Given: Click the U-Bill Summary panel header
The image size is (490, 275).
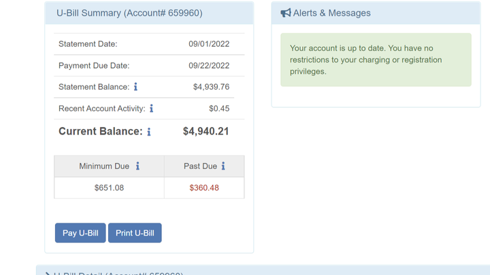Looking at the screenshot, I should coord(129,13).
